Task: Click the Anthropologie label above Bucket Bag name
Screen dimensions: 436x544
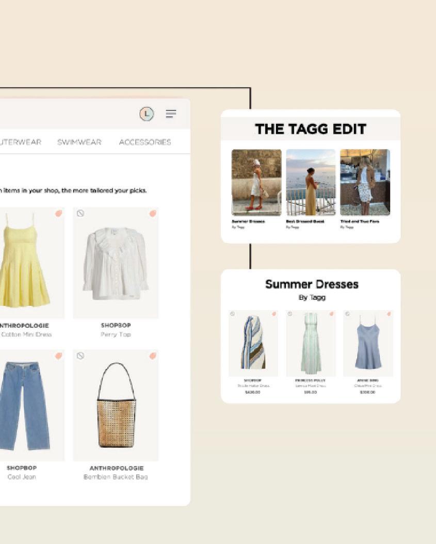Action: (116, 468)
